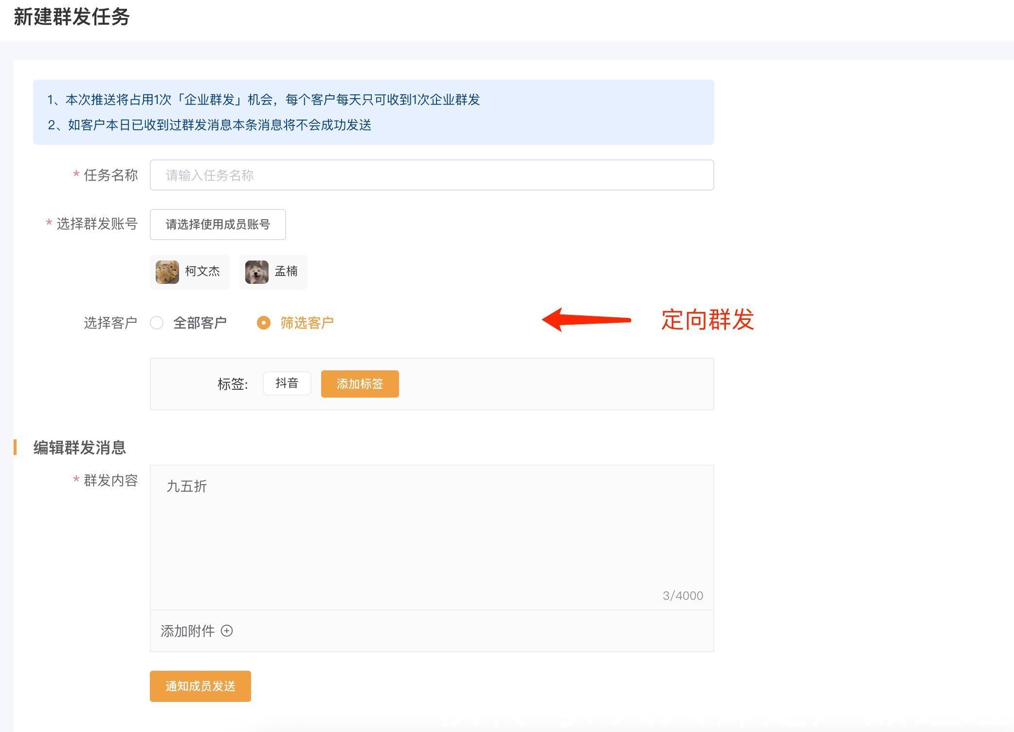The image size is (1014, 732).
Task: Select the 筛选客户 radio button
Action: tap(264, 323)
